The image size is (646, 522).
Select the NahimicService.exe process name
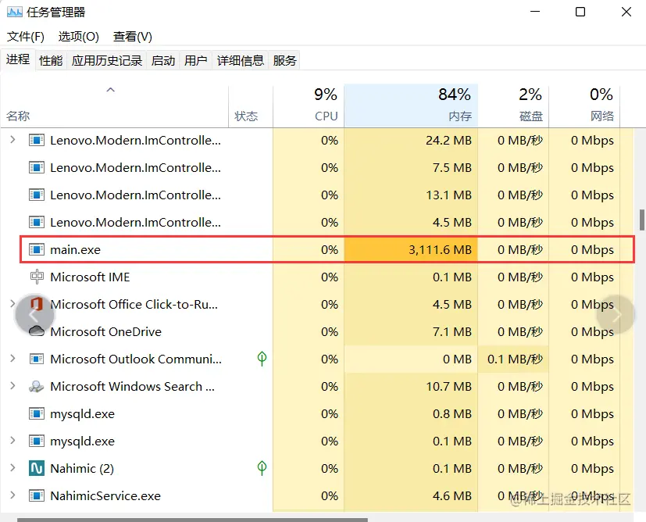click(105, 495)
